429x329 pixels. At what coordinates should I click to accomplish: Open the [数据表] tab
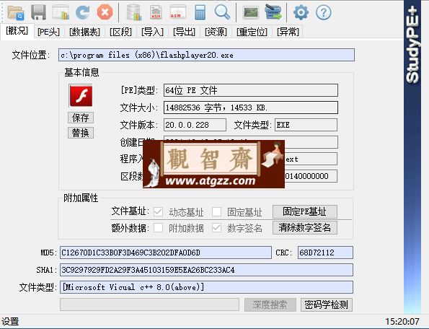[84, 32]
